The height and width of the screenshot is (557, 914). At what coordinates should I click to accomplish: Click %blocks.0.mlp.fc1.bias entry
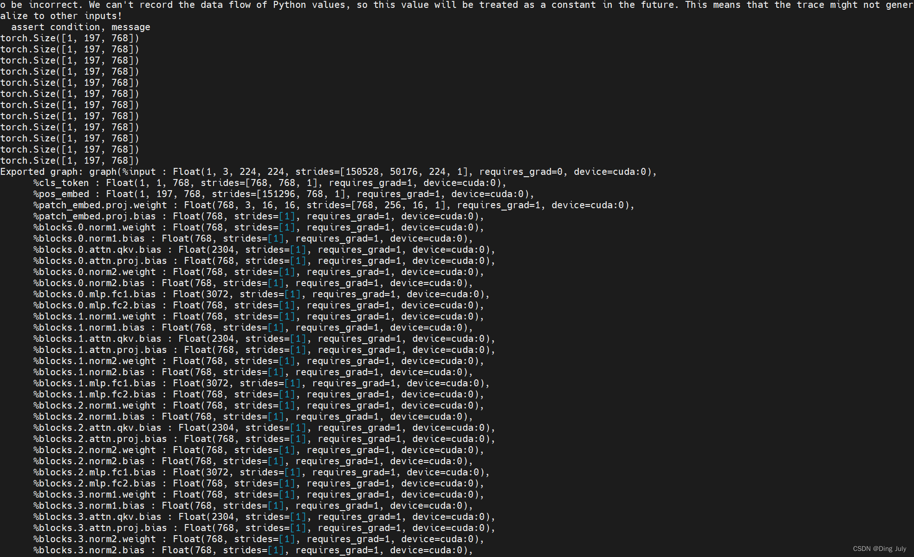[x=94, y=295]
